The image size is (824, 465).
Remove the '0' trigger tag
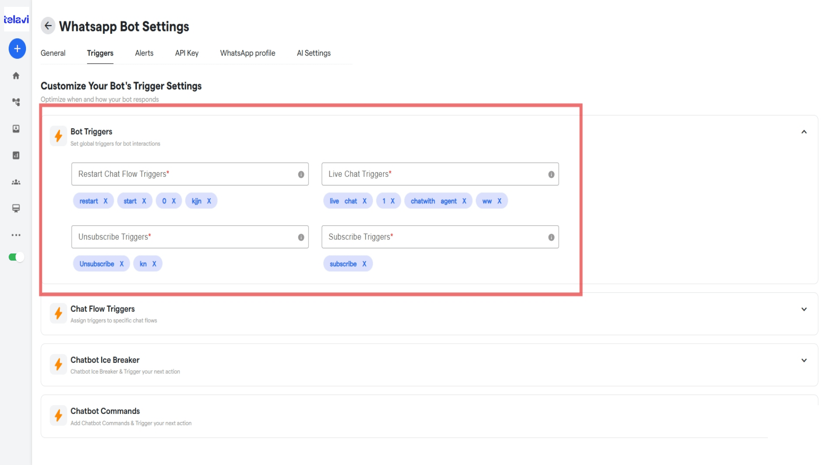173,201
